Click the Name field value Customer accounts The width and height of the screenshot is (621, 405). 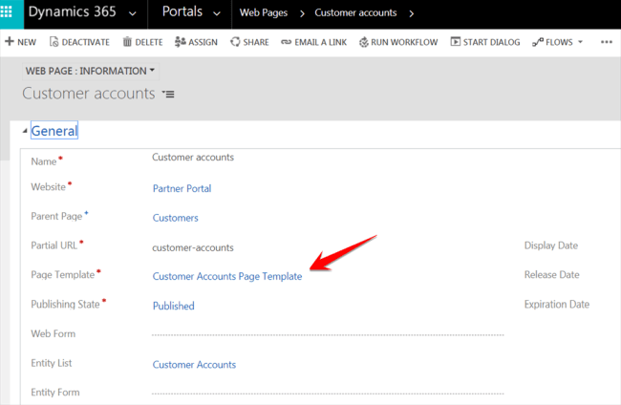pyautogui.click(x=193, y=158)
